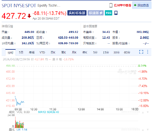Click the SPOT NYSE:SPOT title
Screen dimensions: 152x131
coord(19,6)
